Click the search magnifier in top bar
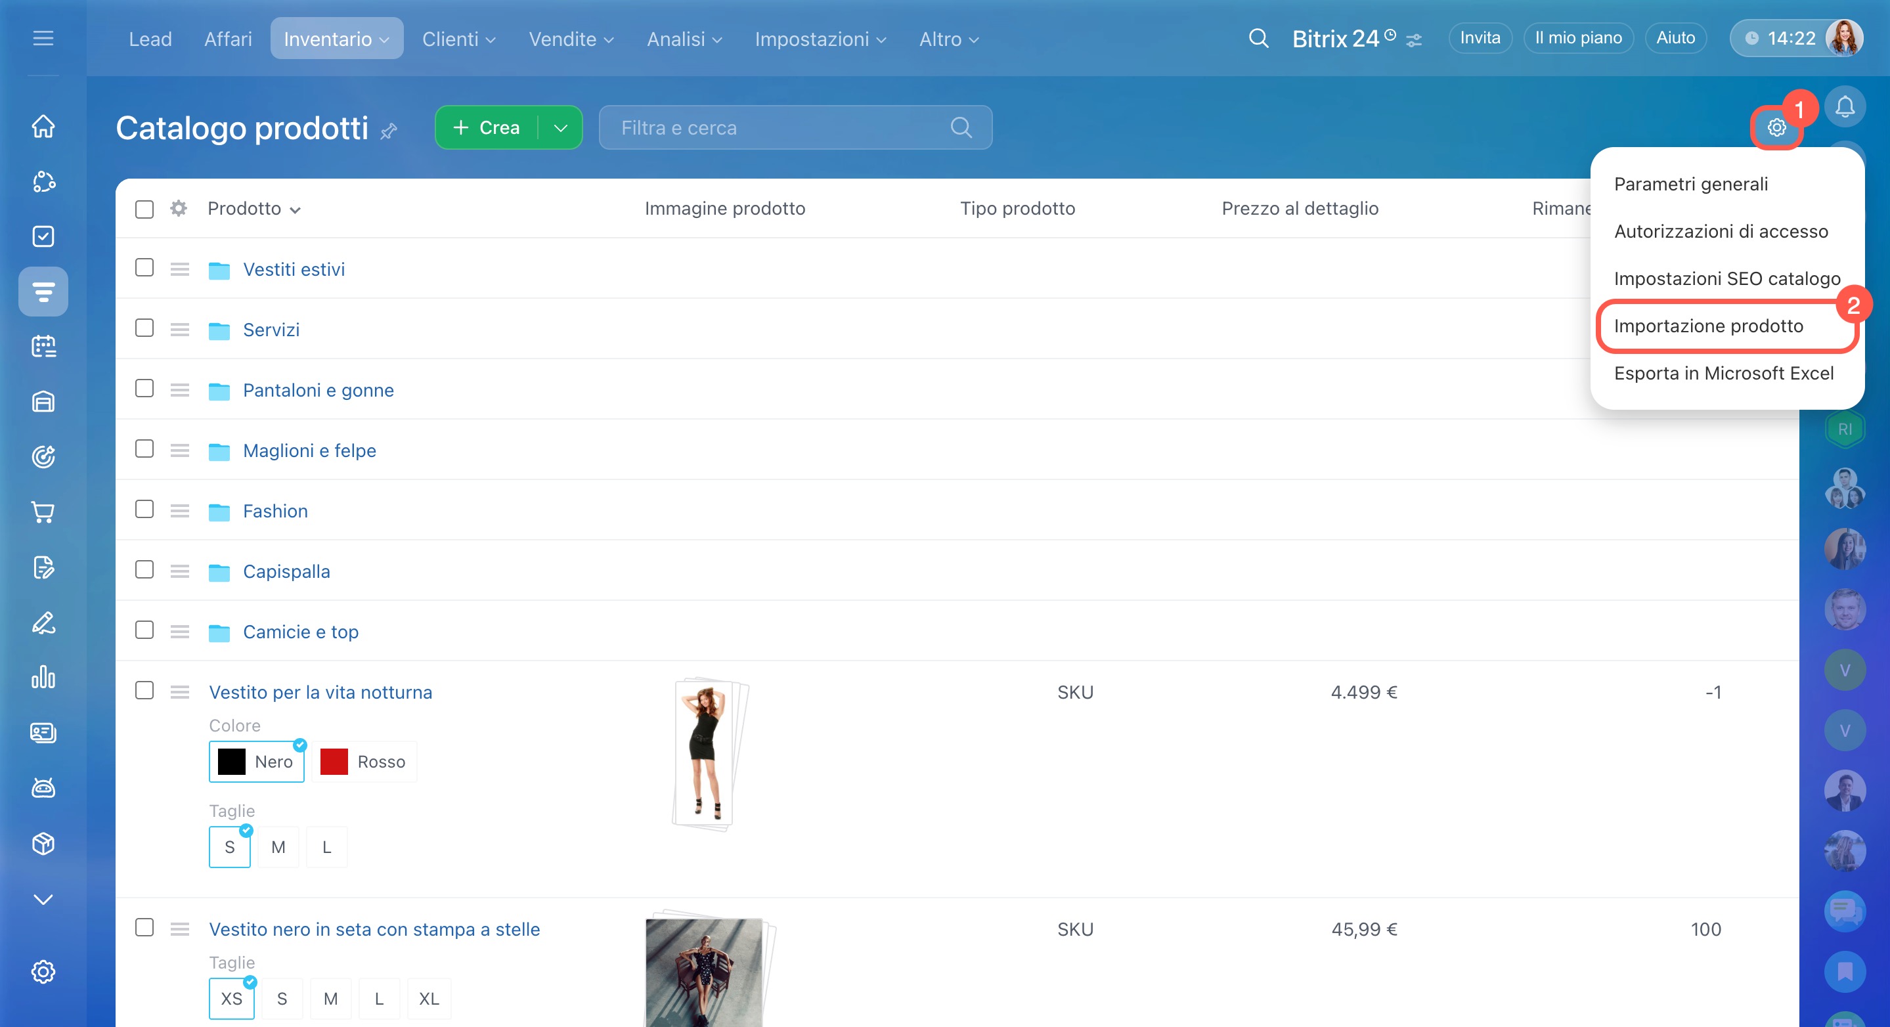The width and height of the screenshot is (1890, 1027). pos(1258,38)
